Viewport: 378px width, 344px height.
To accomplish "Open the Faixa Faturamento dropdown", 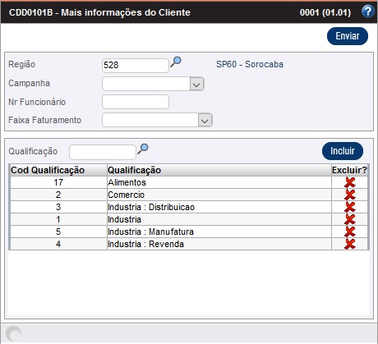I will point(205,120).
